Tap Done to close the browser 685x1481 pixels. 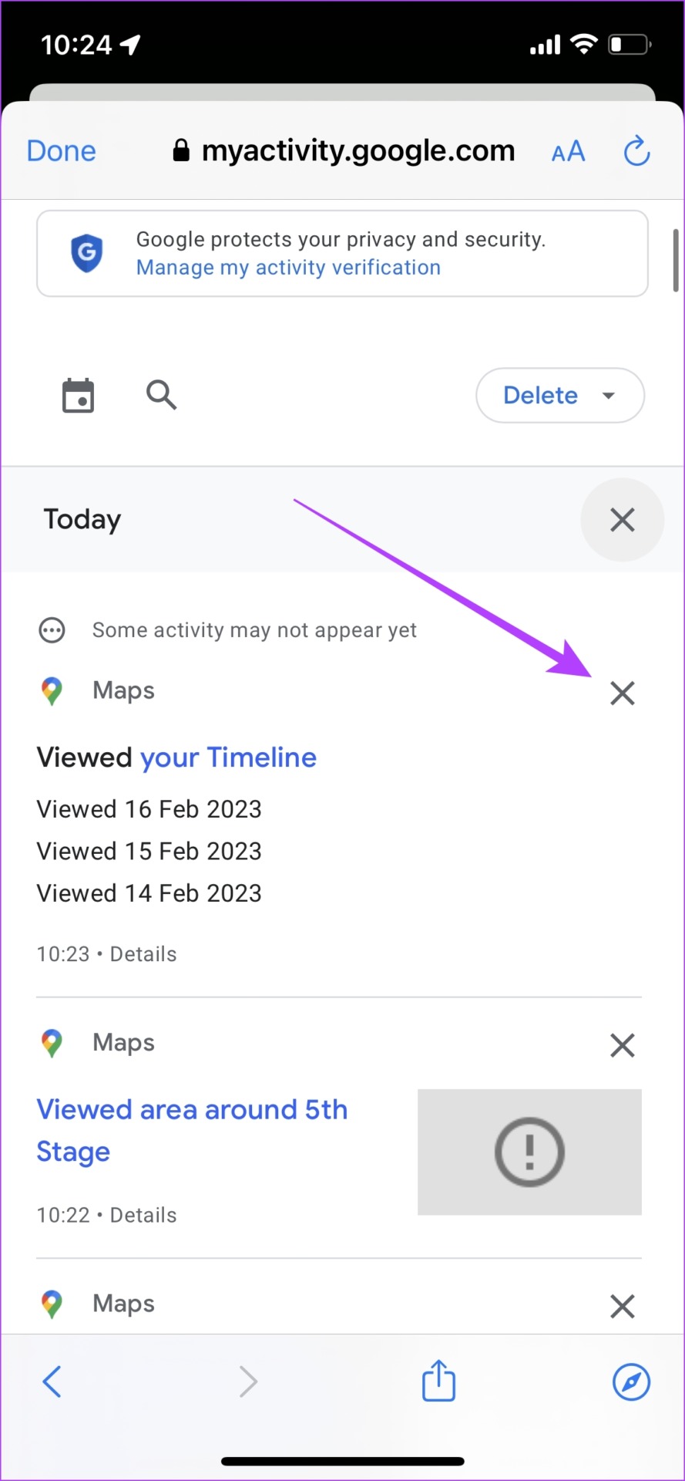(x=62, y=151)
